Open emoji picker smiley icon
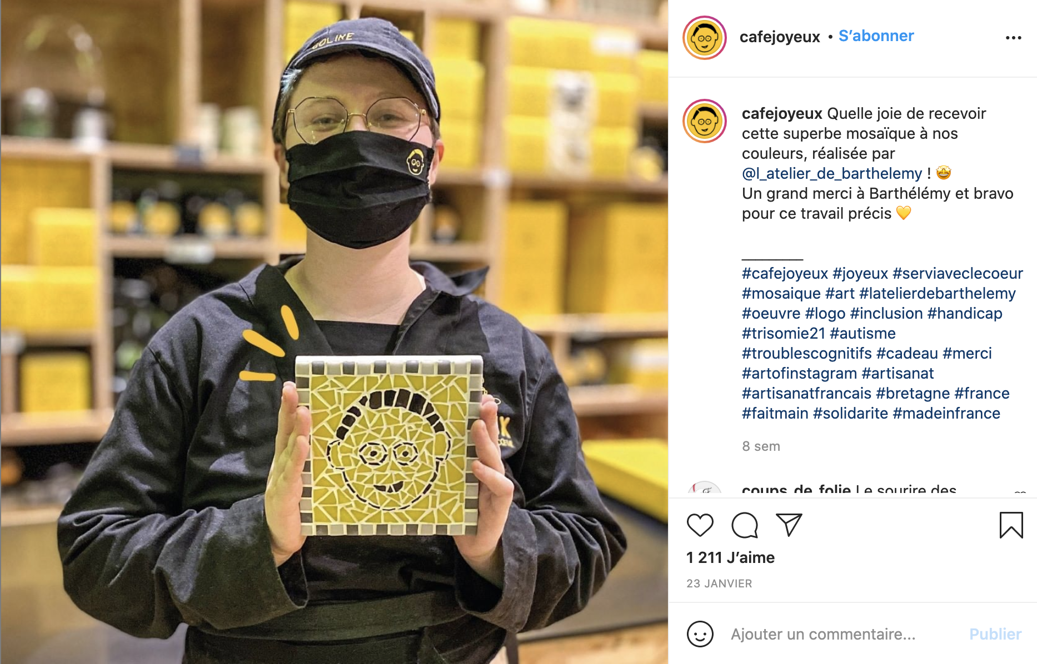Viewport: 1037px width, 664px height. 700,633
